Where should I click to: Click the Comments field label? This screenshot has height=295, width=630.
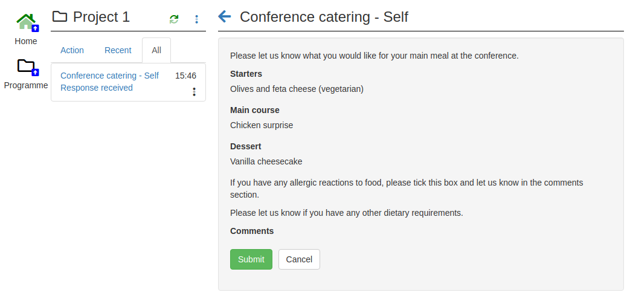[x=252, y=231]
